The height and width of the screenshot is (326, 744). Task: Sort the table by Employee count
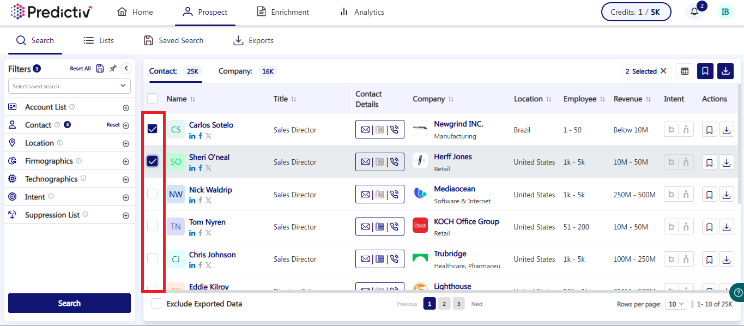pos(602,99)
